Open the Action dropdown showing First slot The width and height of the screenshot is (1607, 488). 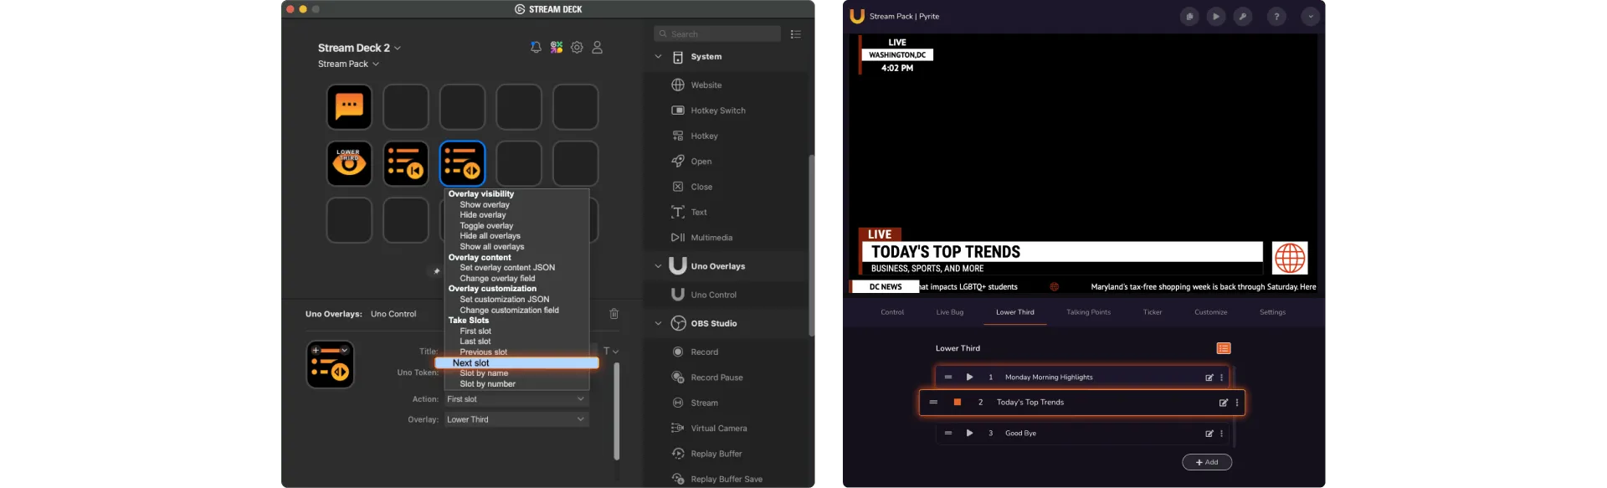click(x=516, y=399)
